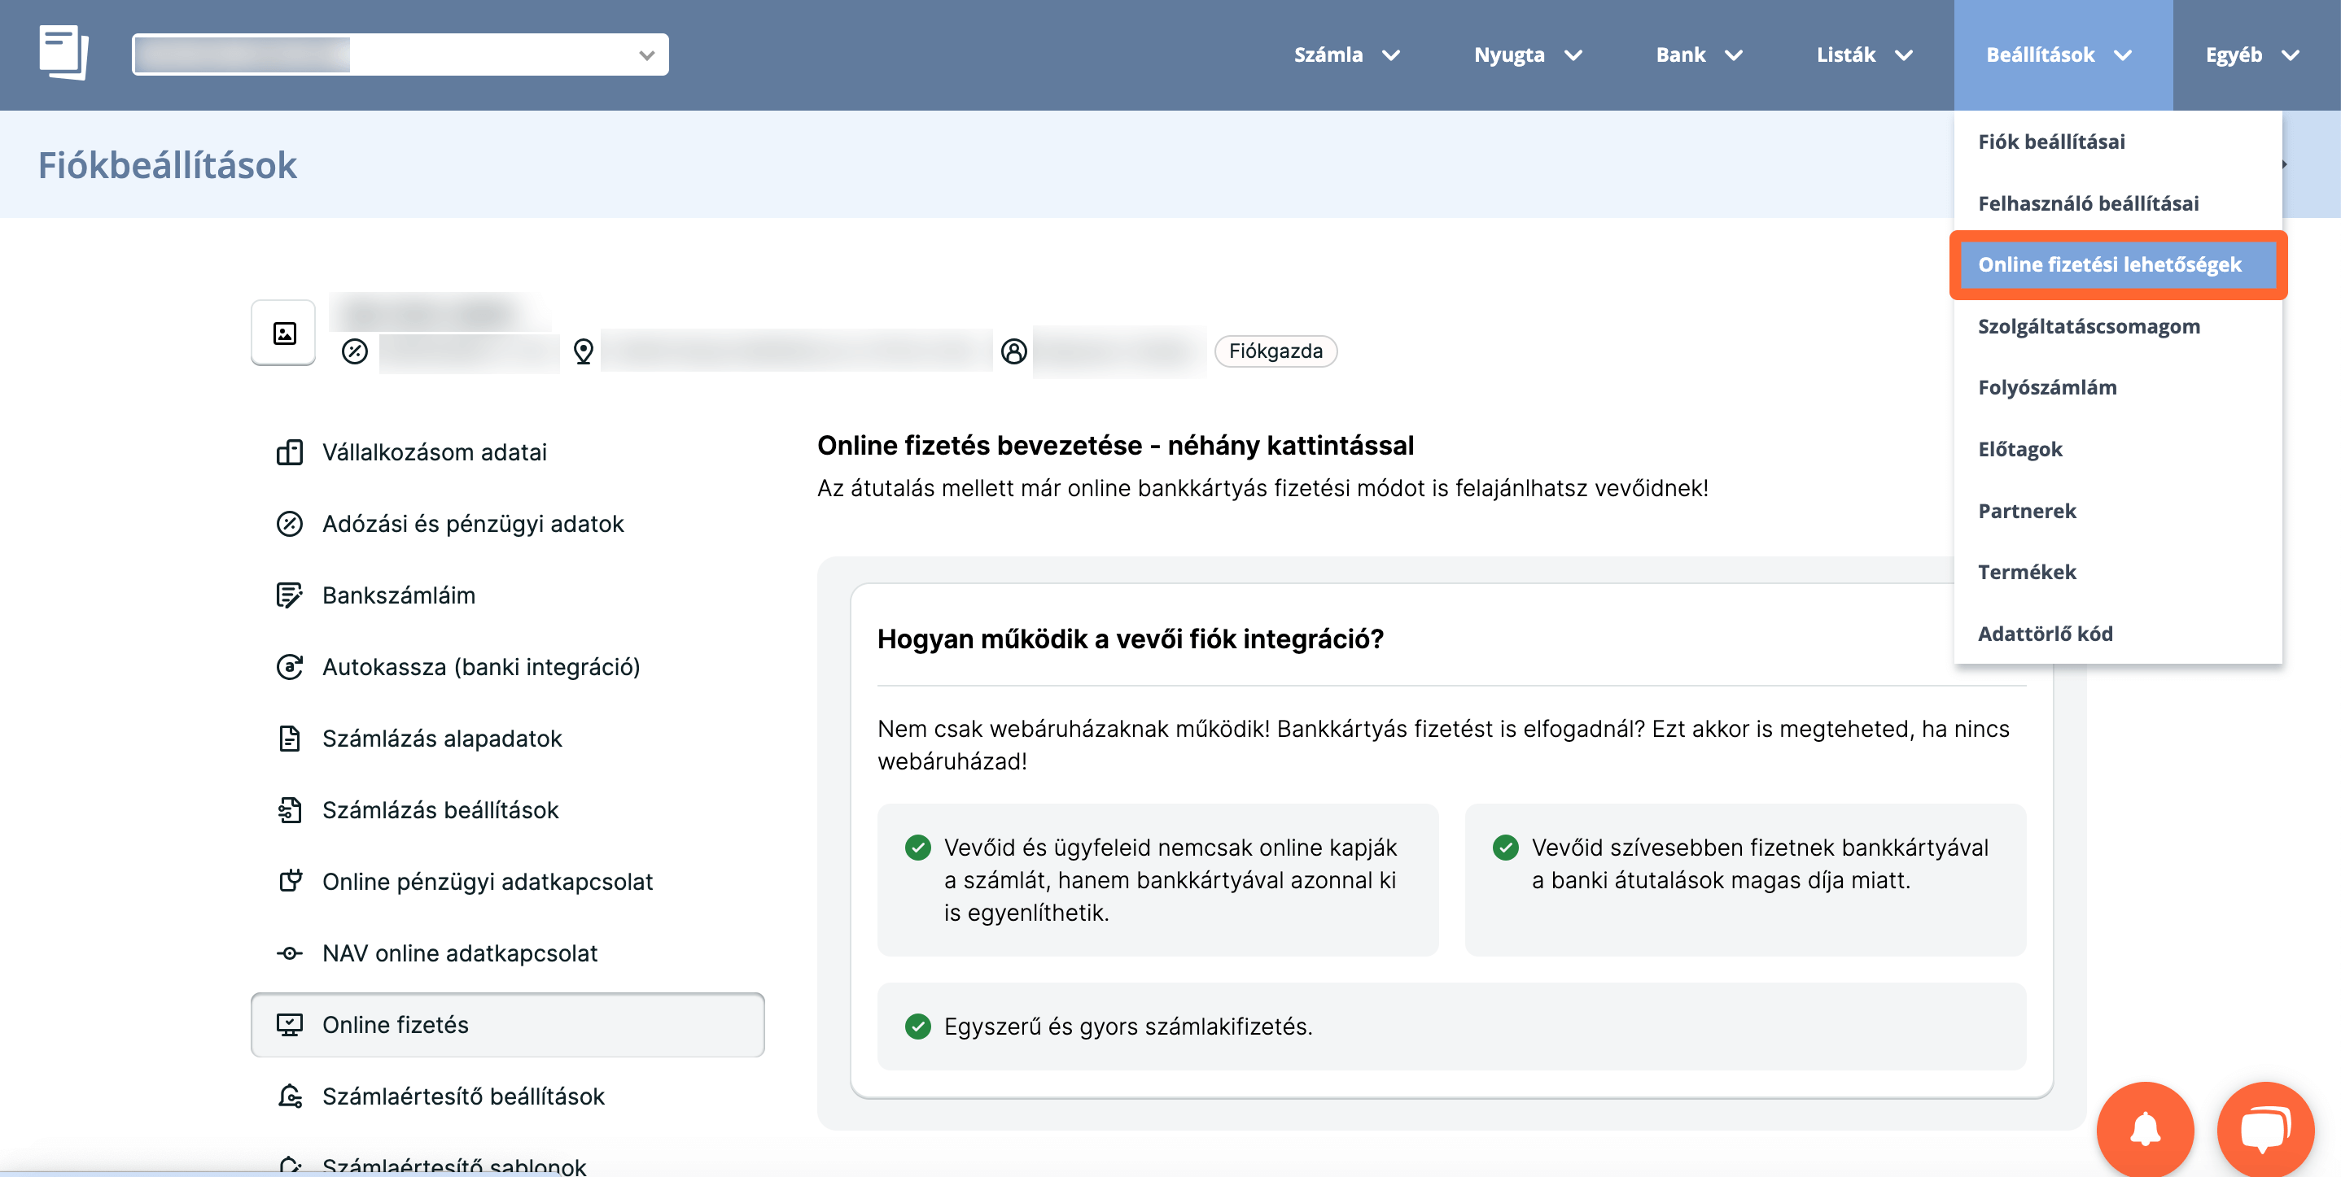Open Számlázás beállítások in sidebar
The height and width of the screenshot is (1177, 2341).
440,810
